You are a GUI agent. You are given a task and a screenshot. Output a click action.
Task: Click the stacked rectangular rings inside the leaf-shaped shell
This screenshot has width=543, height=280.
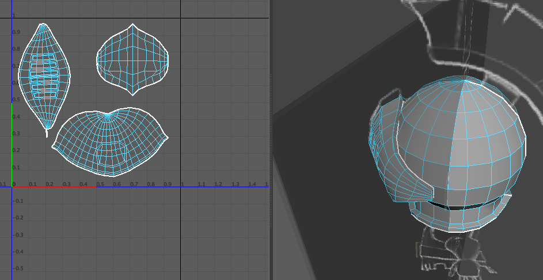pos(44,75)
